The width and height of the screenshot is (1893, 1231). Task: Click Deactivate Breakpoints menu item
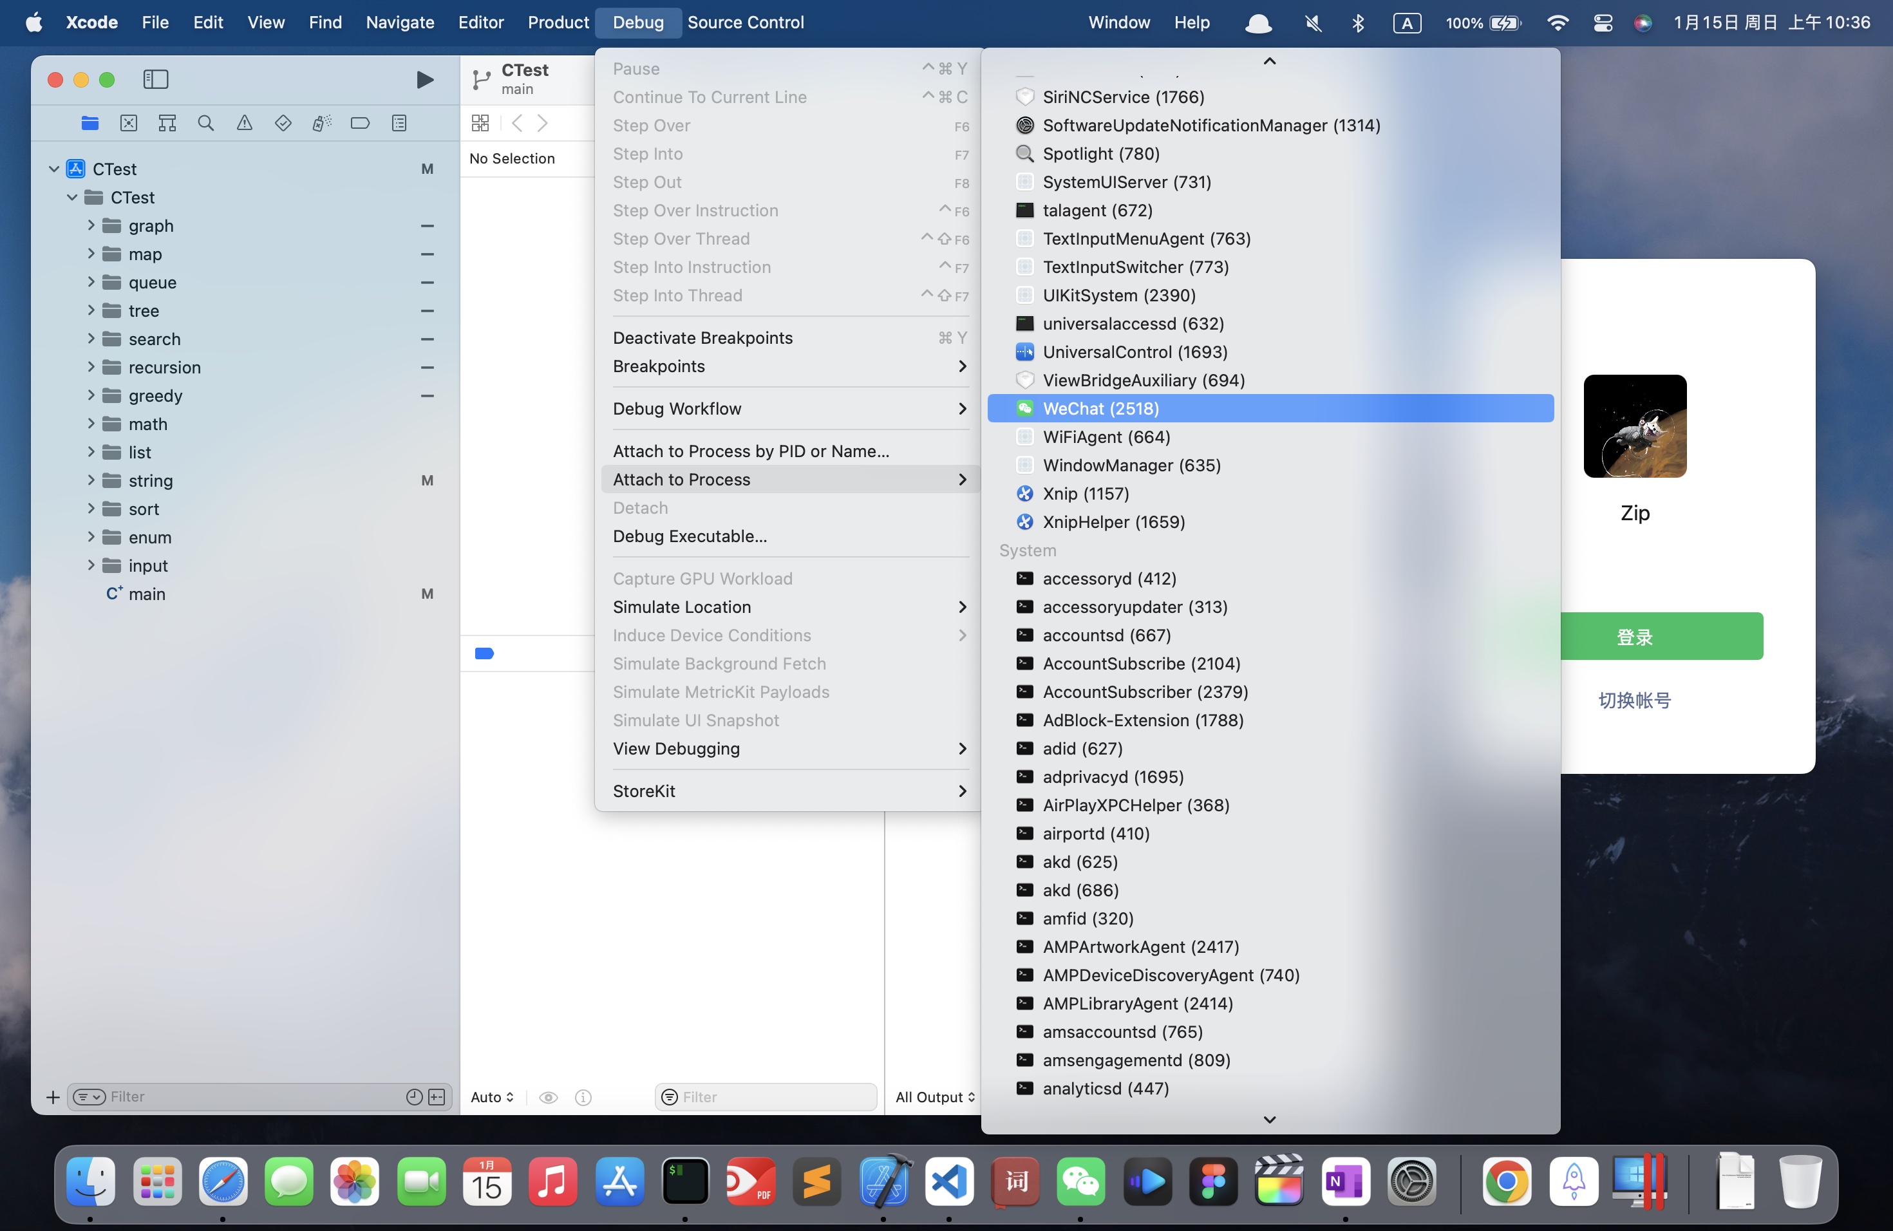702,337
